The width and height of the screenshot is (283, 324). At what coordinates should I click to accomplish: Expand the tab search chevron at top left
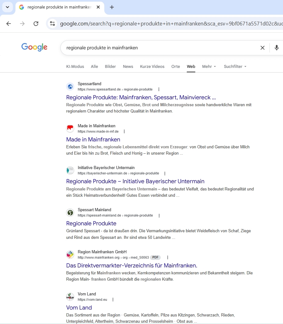7,7
